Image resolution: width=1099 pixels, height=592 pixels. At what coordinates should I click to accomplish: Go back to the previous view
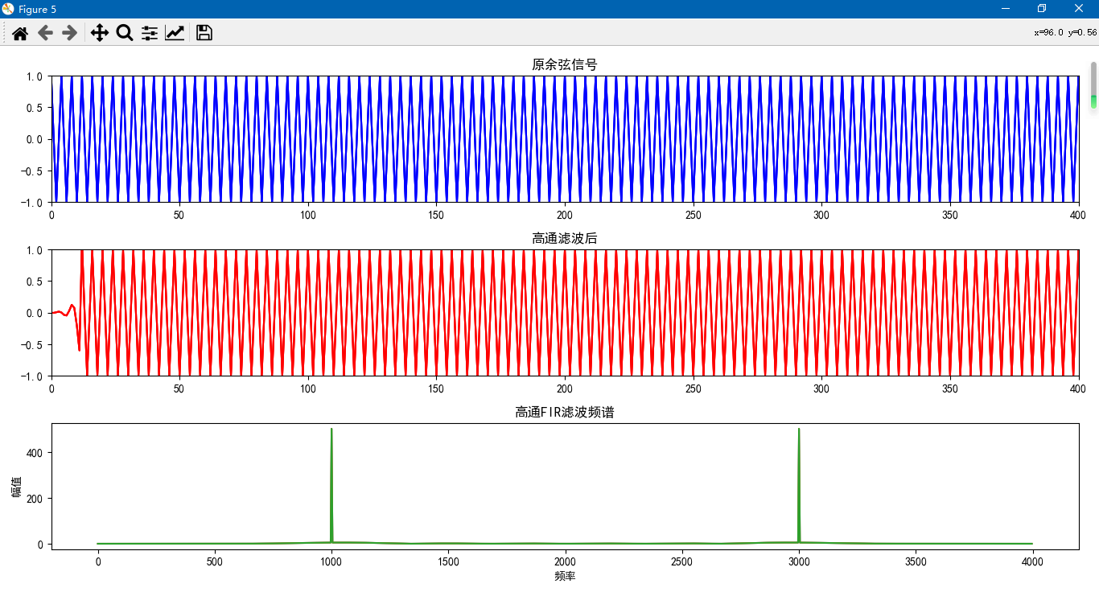46,32
